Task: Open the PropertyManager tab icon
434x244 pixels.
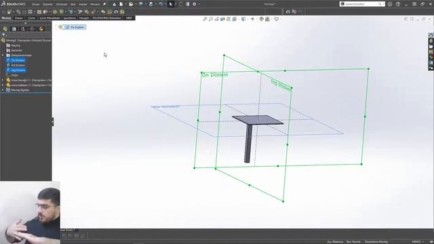Action: (14, 28)
